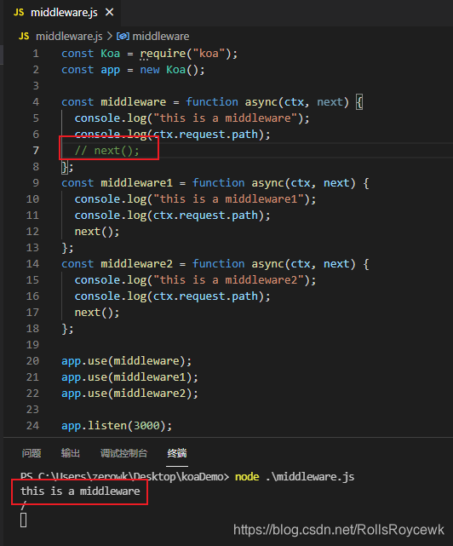Click the terminal command 'node .\middleware.js'
Image resolution: width=453 pixels, height=546 pixels.
(295, 476)
